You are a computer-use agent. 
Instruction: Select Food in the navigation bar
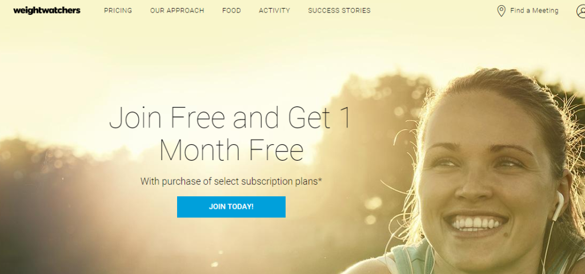pos(232,10)
